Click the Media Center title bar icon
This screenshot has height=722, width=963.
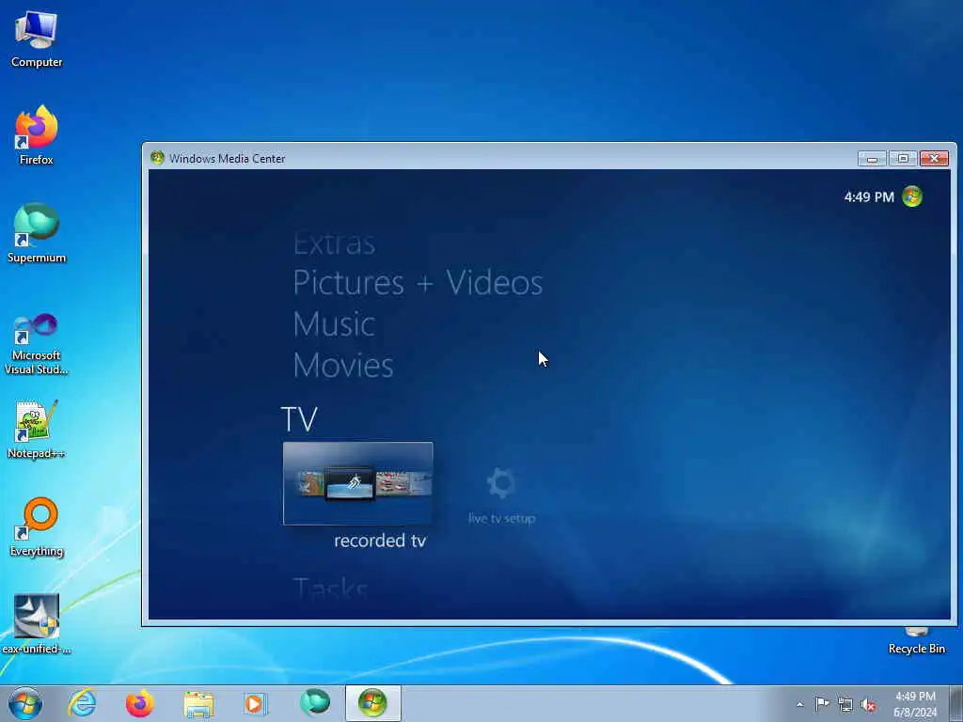(x=157, y=158)
